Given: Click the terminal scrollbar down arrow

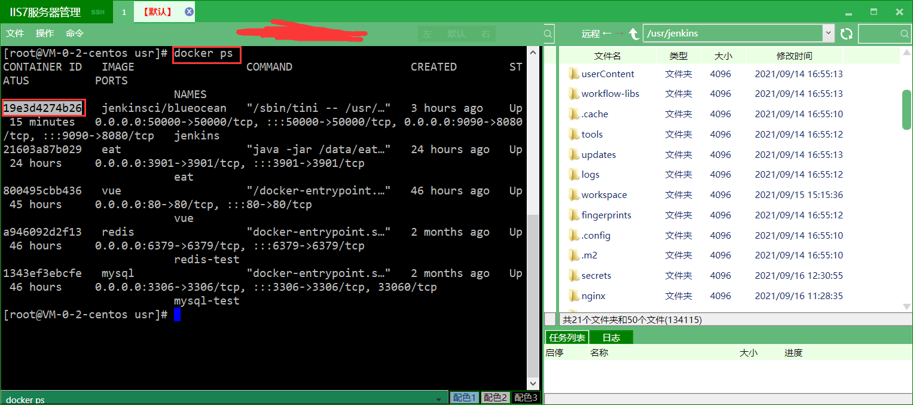Looking at the screenshot, I should (x=534, y=384).
